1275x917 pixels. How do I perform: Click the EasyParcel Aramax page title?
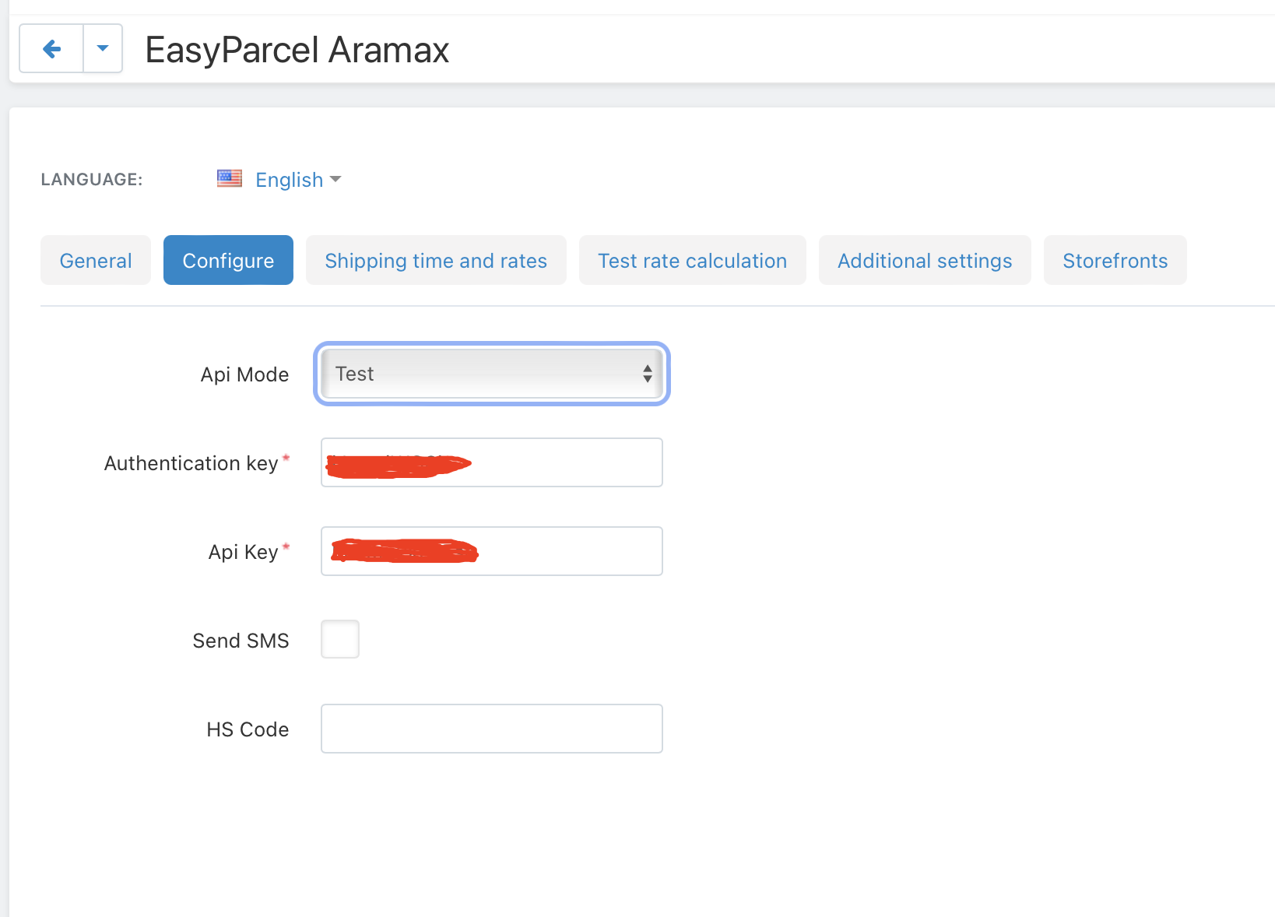297,49
